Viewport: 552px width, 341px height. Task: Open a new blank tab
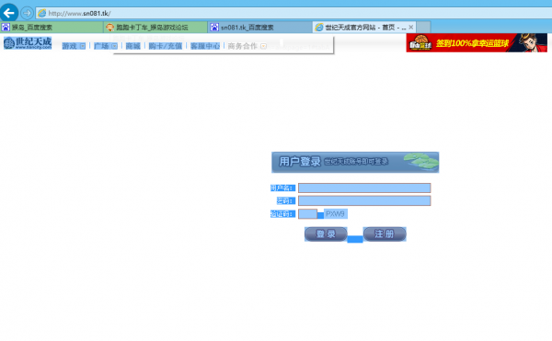pos(423,27)
